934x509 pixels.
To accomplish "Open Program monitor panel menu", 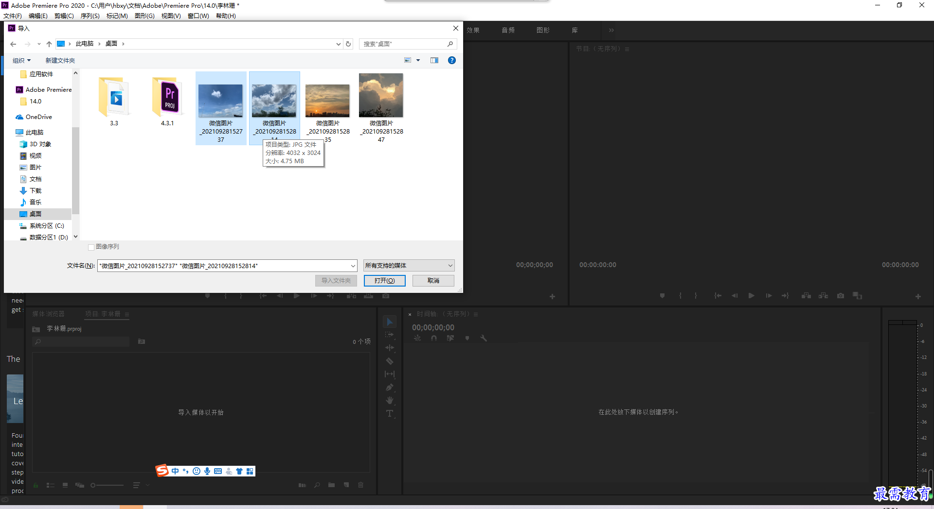I will pyautogui.click(x=627, y=49).
